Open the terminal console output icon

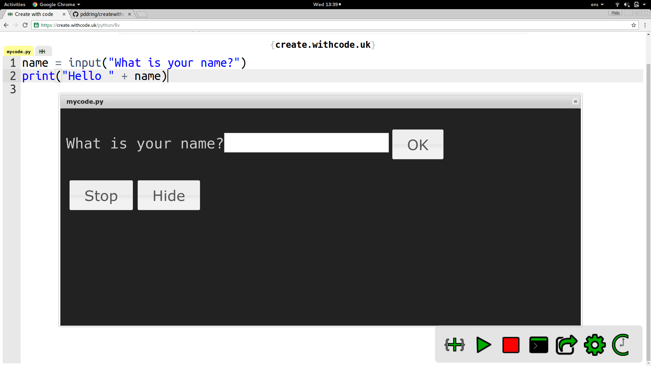539,345
